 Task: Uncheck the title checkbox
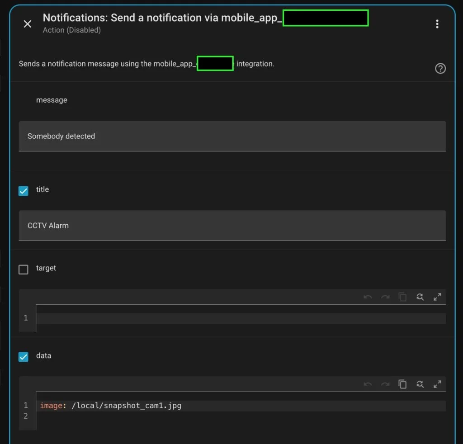click(24, 191)
